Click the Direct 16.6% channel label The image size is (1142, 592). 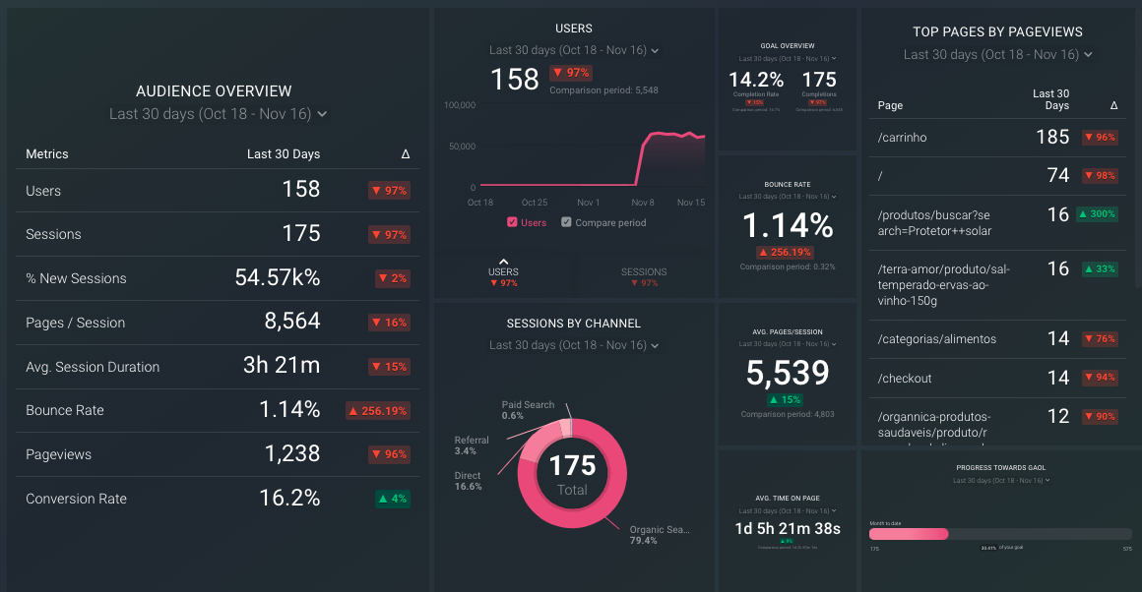click(x=469, y=482)
